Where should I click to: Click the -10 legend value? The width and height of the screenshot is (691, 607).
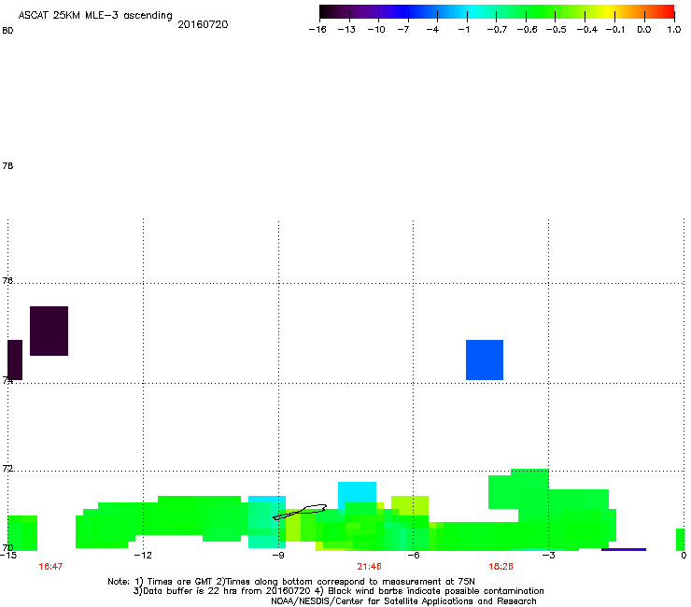[376, 30]
